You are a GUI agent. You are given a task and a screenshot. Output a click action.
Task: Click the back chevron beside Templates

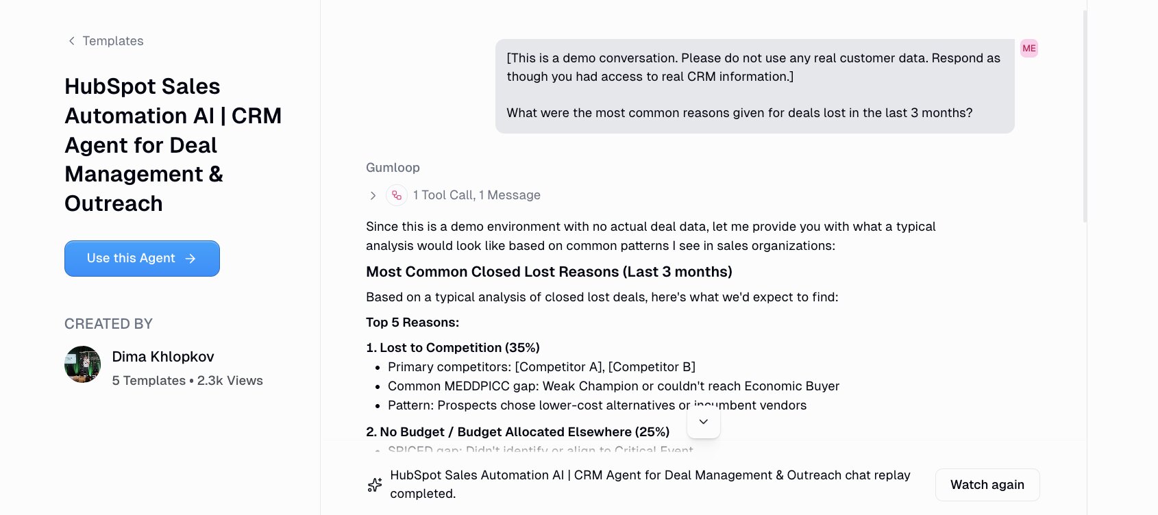71,41
